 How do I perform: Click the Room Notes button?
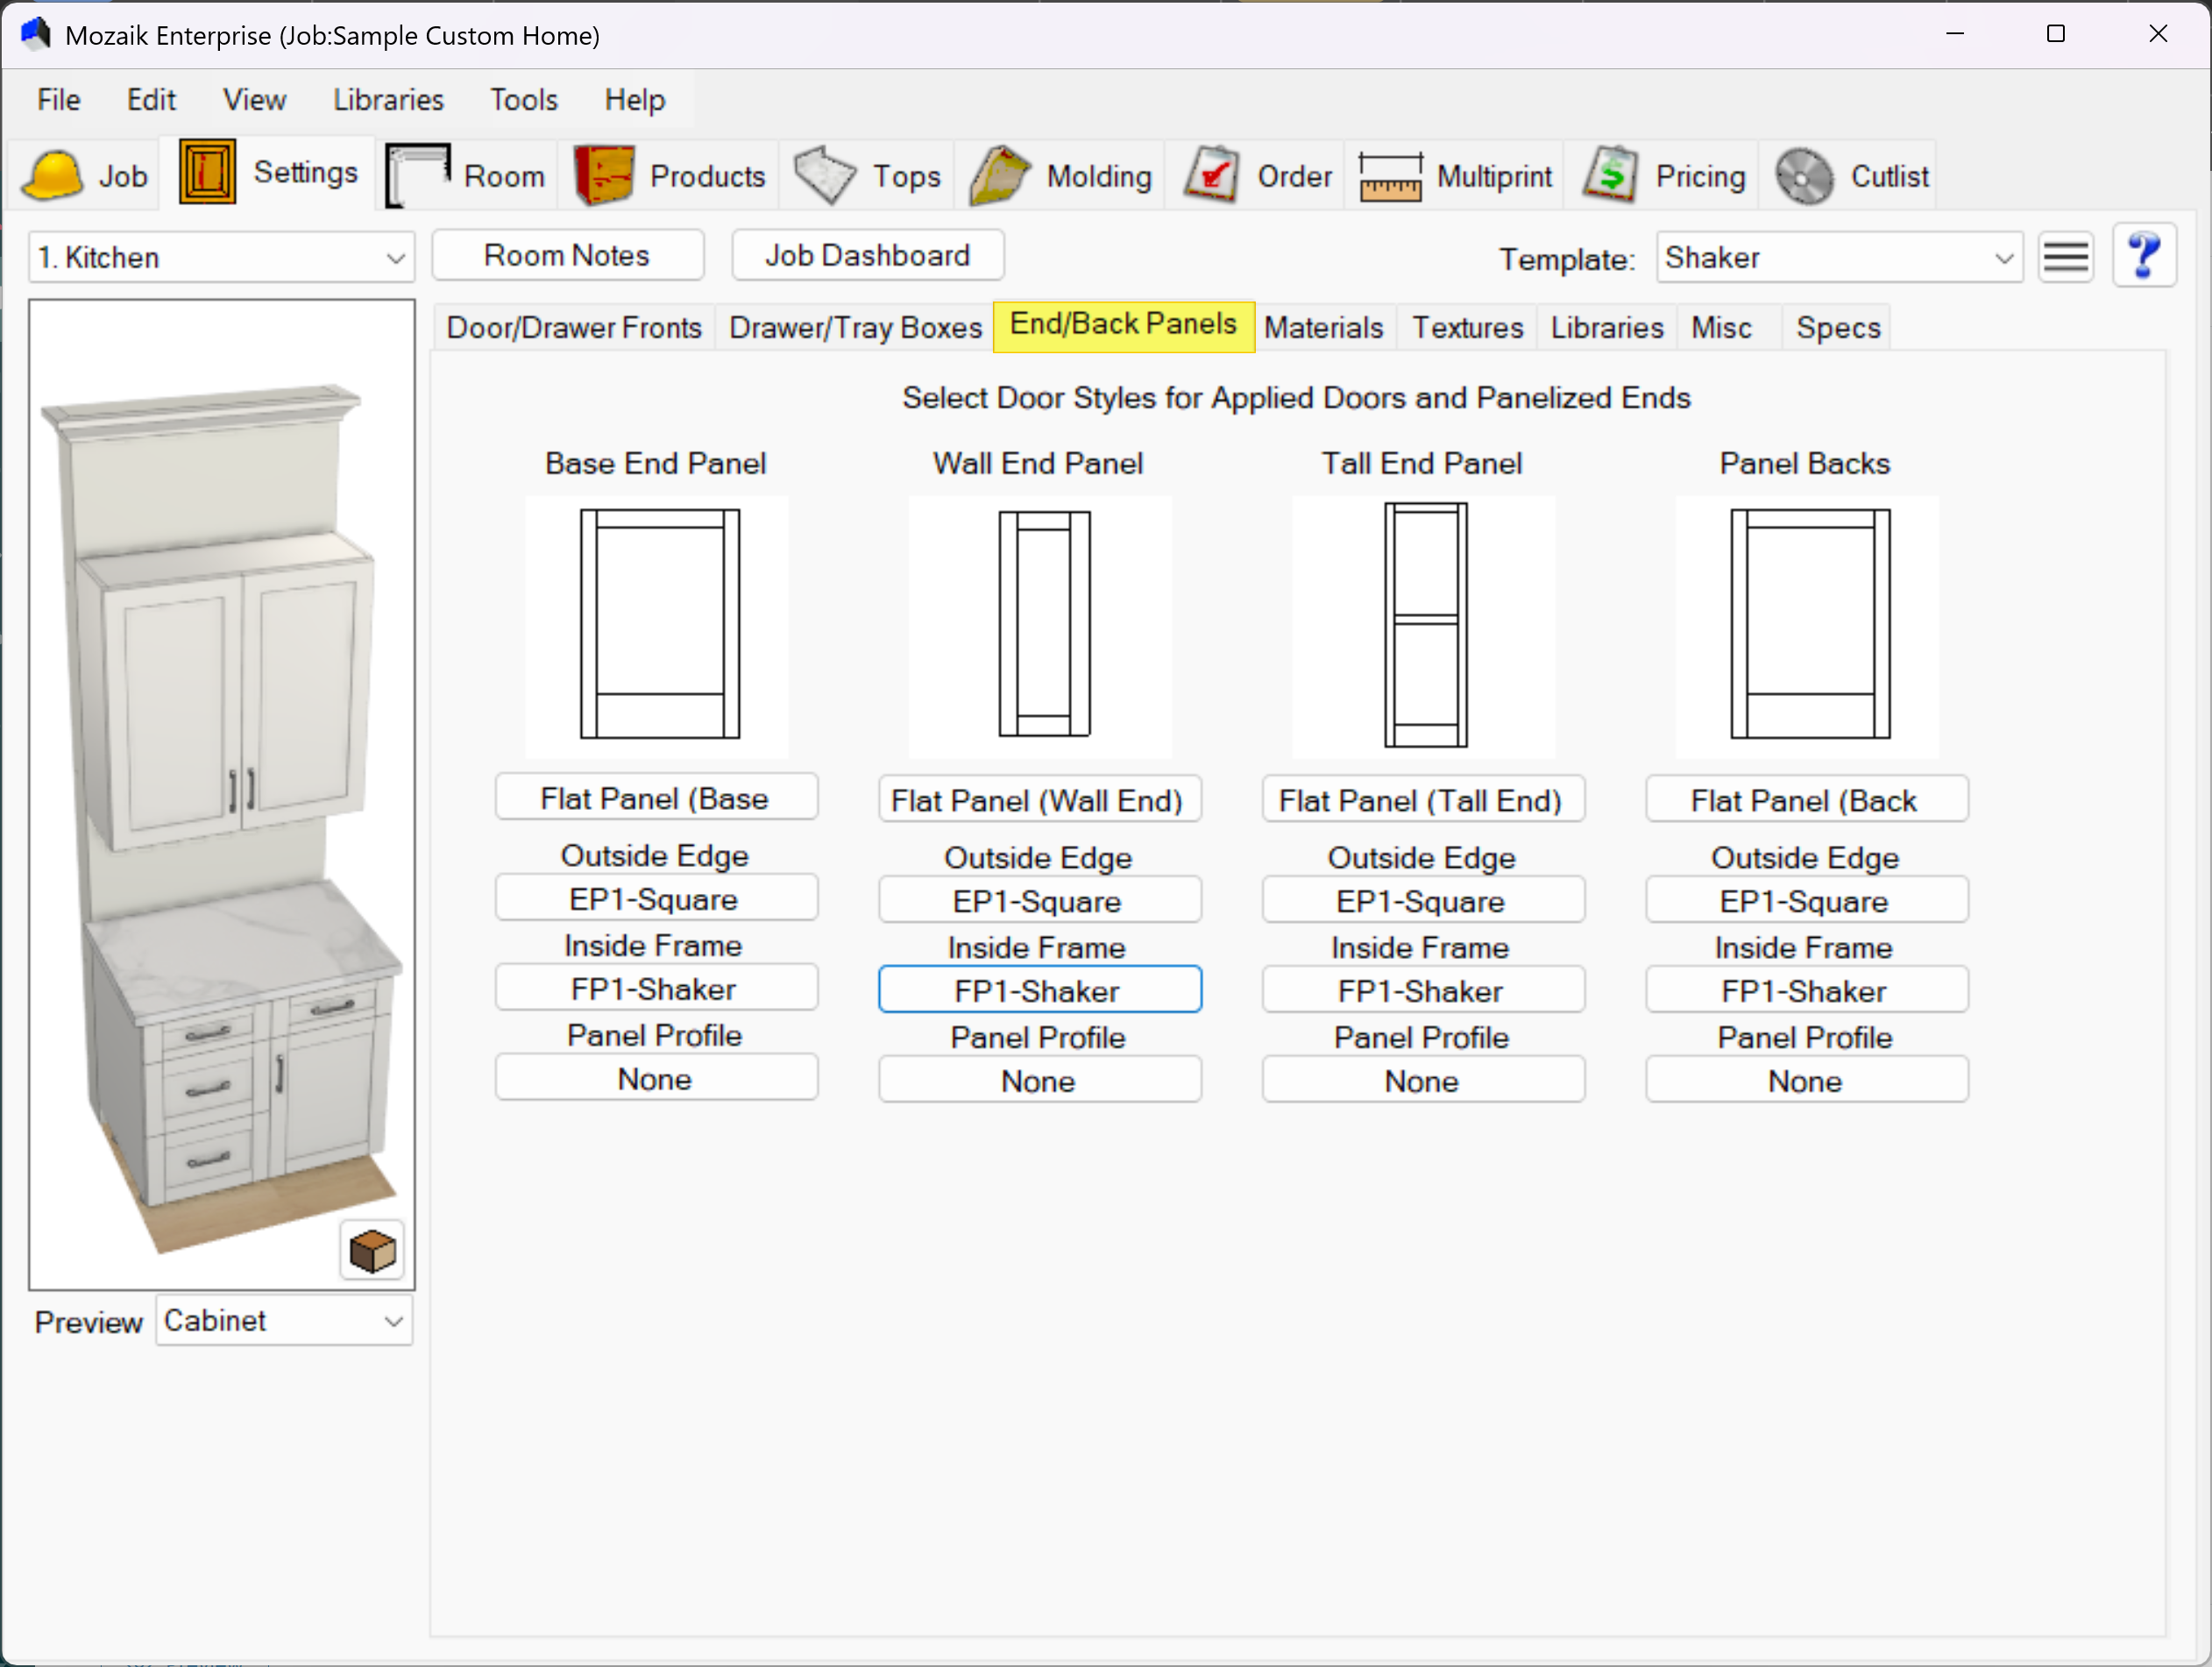pyautogui.click(x=567, y=256)
